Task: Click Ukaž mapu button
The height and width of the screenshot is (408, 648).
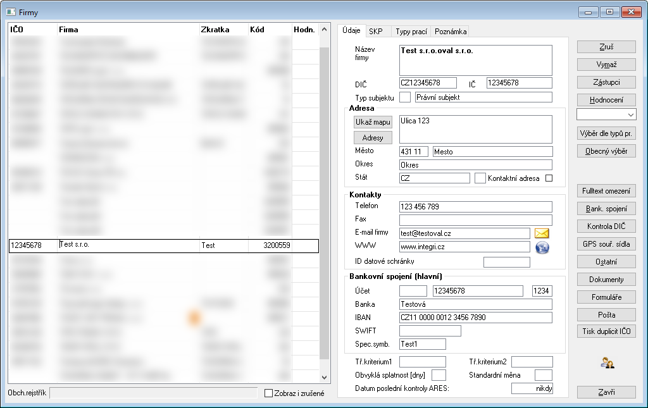Action: 373,122
